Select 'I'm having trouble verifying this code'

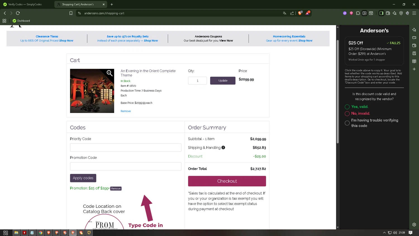click(347, 123)
